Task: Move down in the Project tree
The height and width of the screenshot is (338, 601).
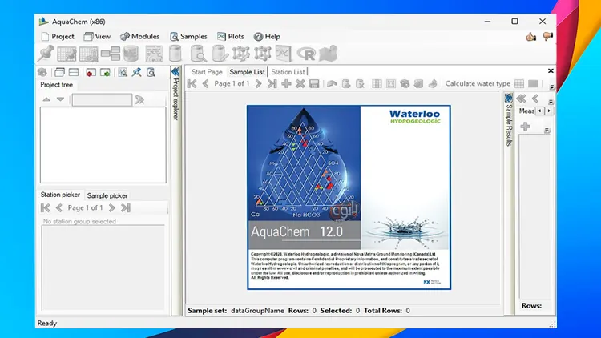Action: 60,99
